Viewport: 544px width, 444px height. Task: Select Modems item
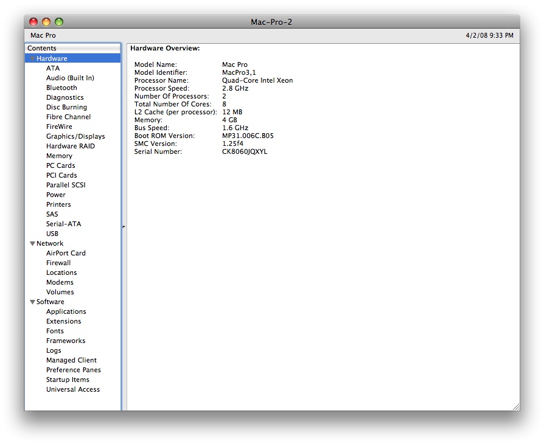click(60, 282)
